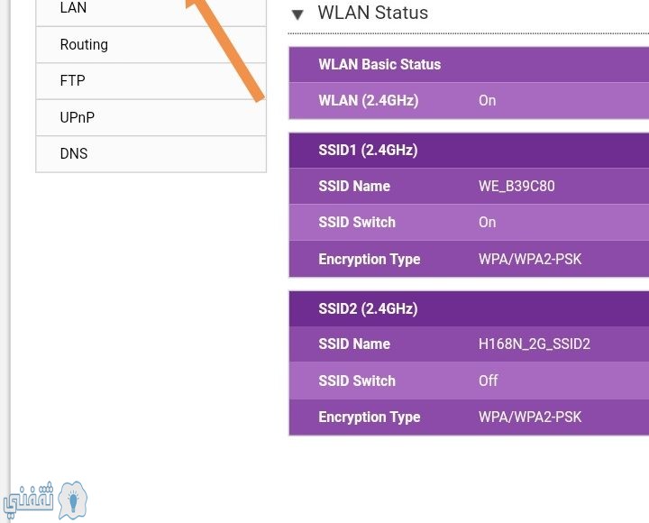Click SSID2's SSID Switch Off value

click(488, 381)
